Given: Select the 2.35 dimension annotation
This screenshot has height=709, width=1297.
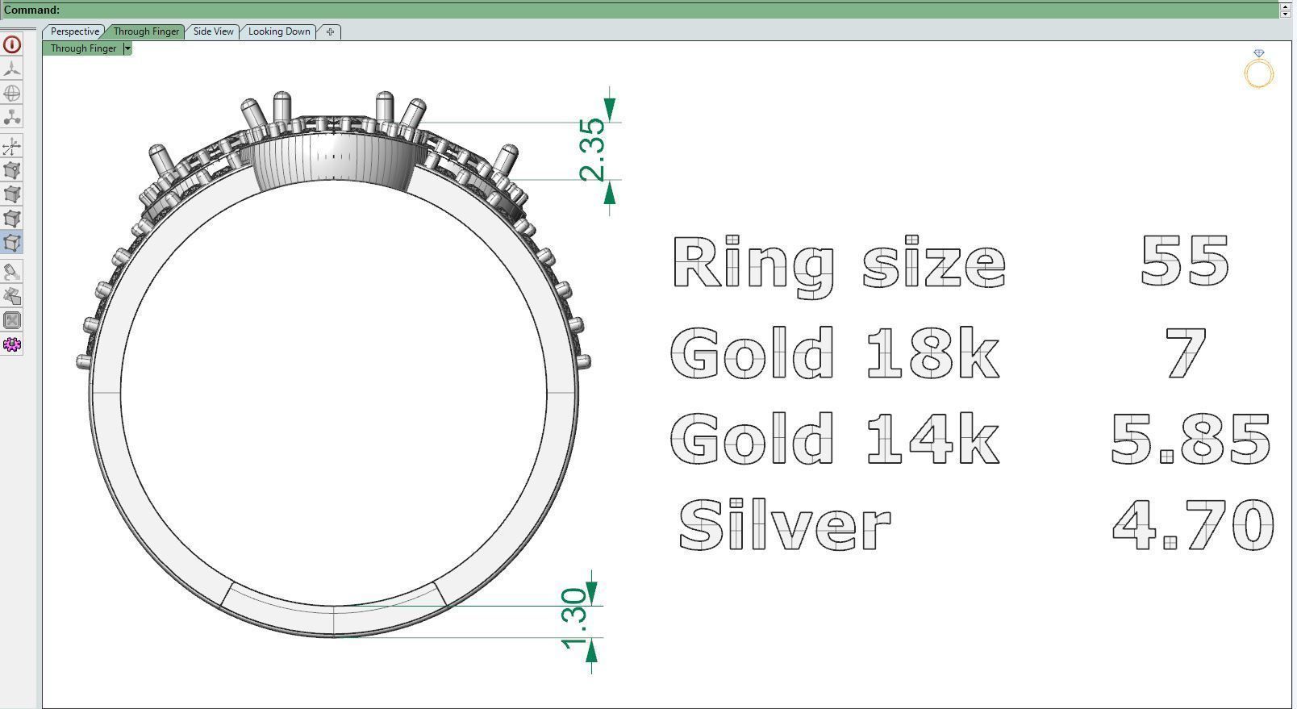Looking at the screenshot, I should [593, 150].
